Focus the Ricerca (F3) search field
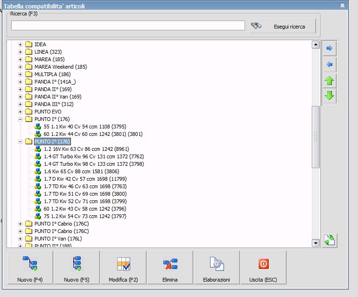 tap(128, 25)
